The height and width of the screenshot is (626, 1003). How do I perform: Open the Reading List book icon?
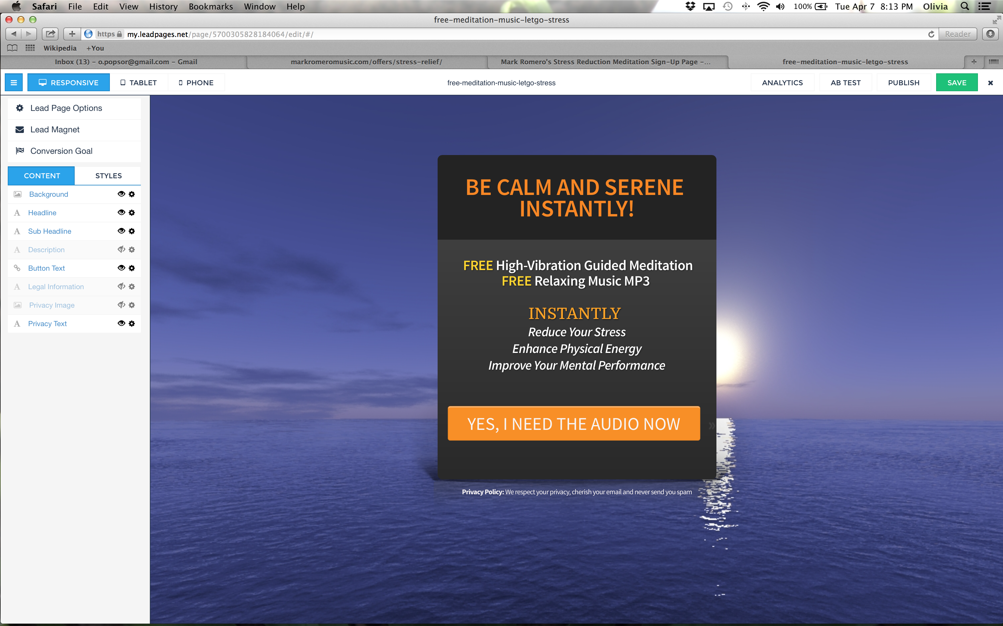tap(13, 48)
